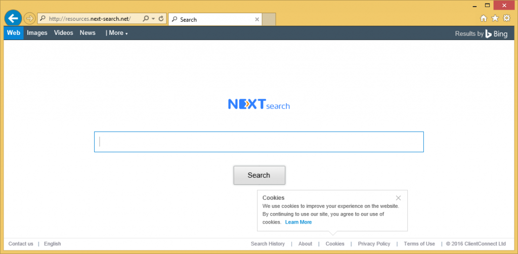Click the Cookies footer link
The height and width of the screenshot is (254, 518).
(335, 244)
